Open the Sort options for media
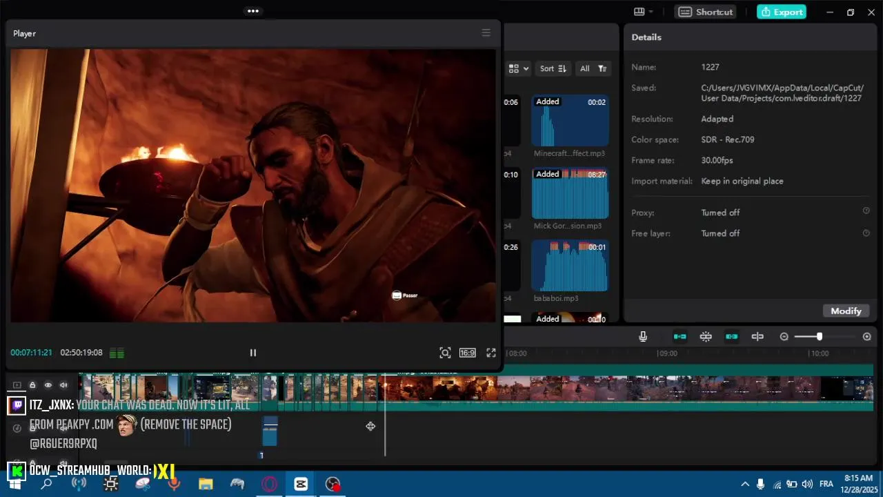 553,68
